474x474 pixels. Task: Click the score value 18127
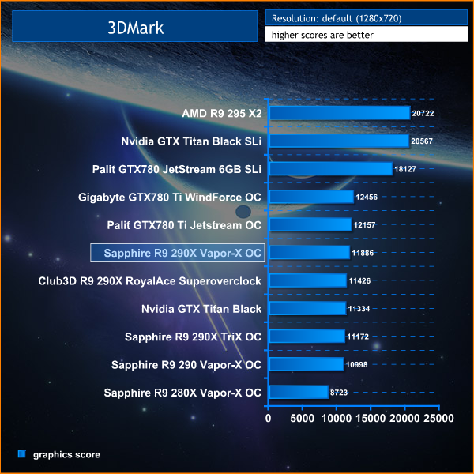tap(405, 169)
